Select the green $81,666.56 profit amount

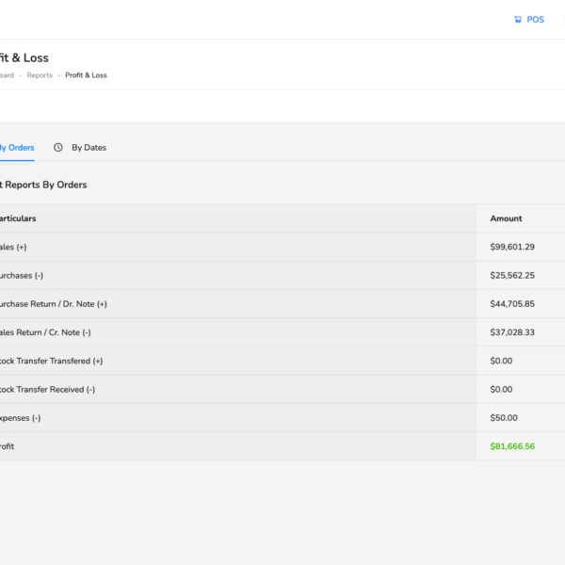click(512, 446)
